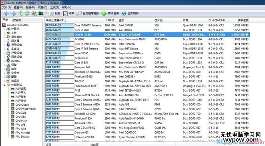The height and width of the screenshot is (146, 265).
Task: Open the 工具(T) menu
Action: [x=54, y=8]
